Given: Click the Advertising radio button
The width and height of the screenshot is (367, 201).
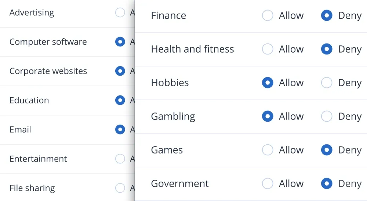Looking at the screenshot, I should (120, 12).
